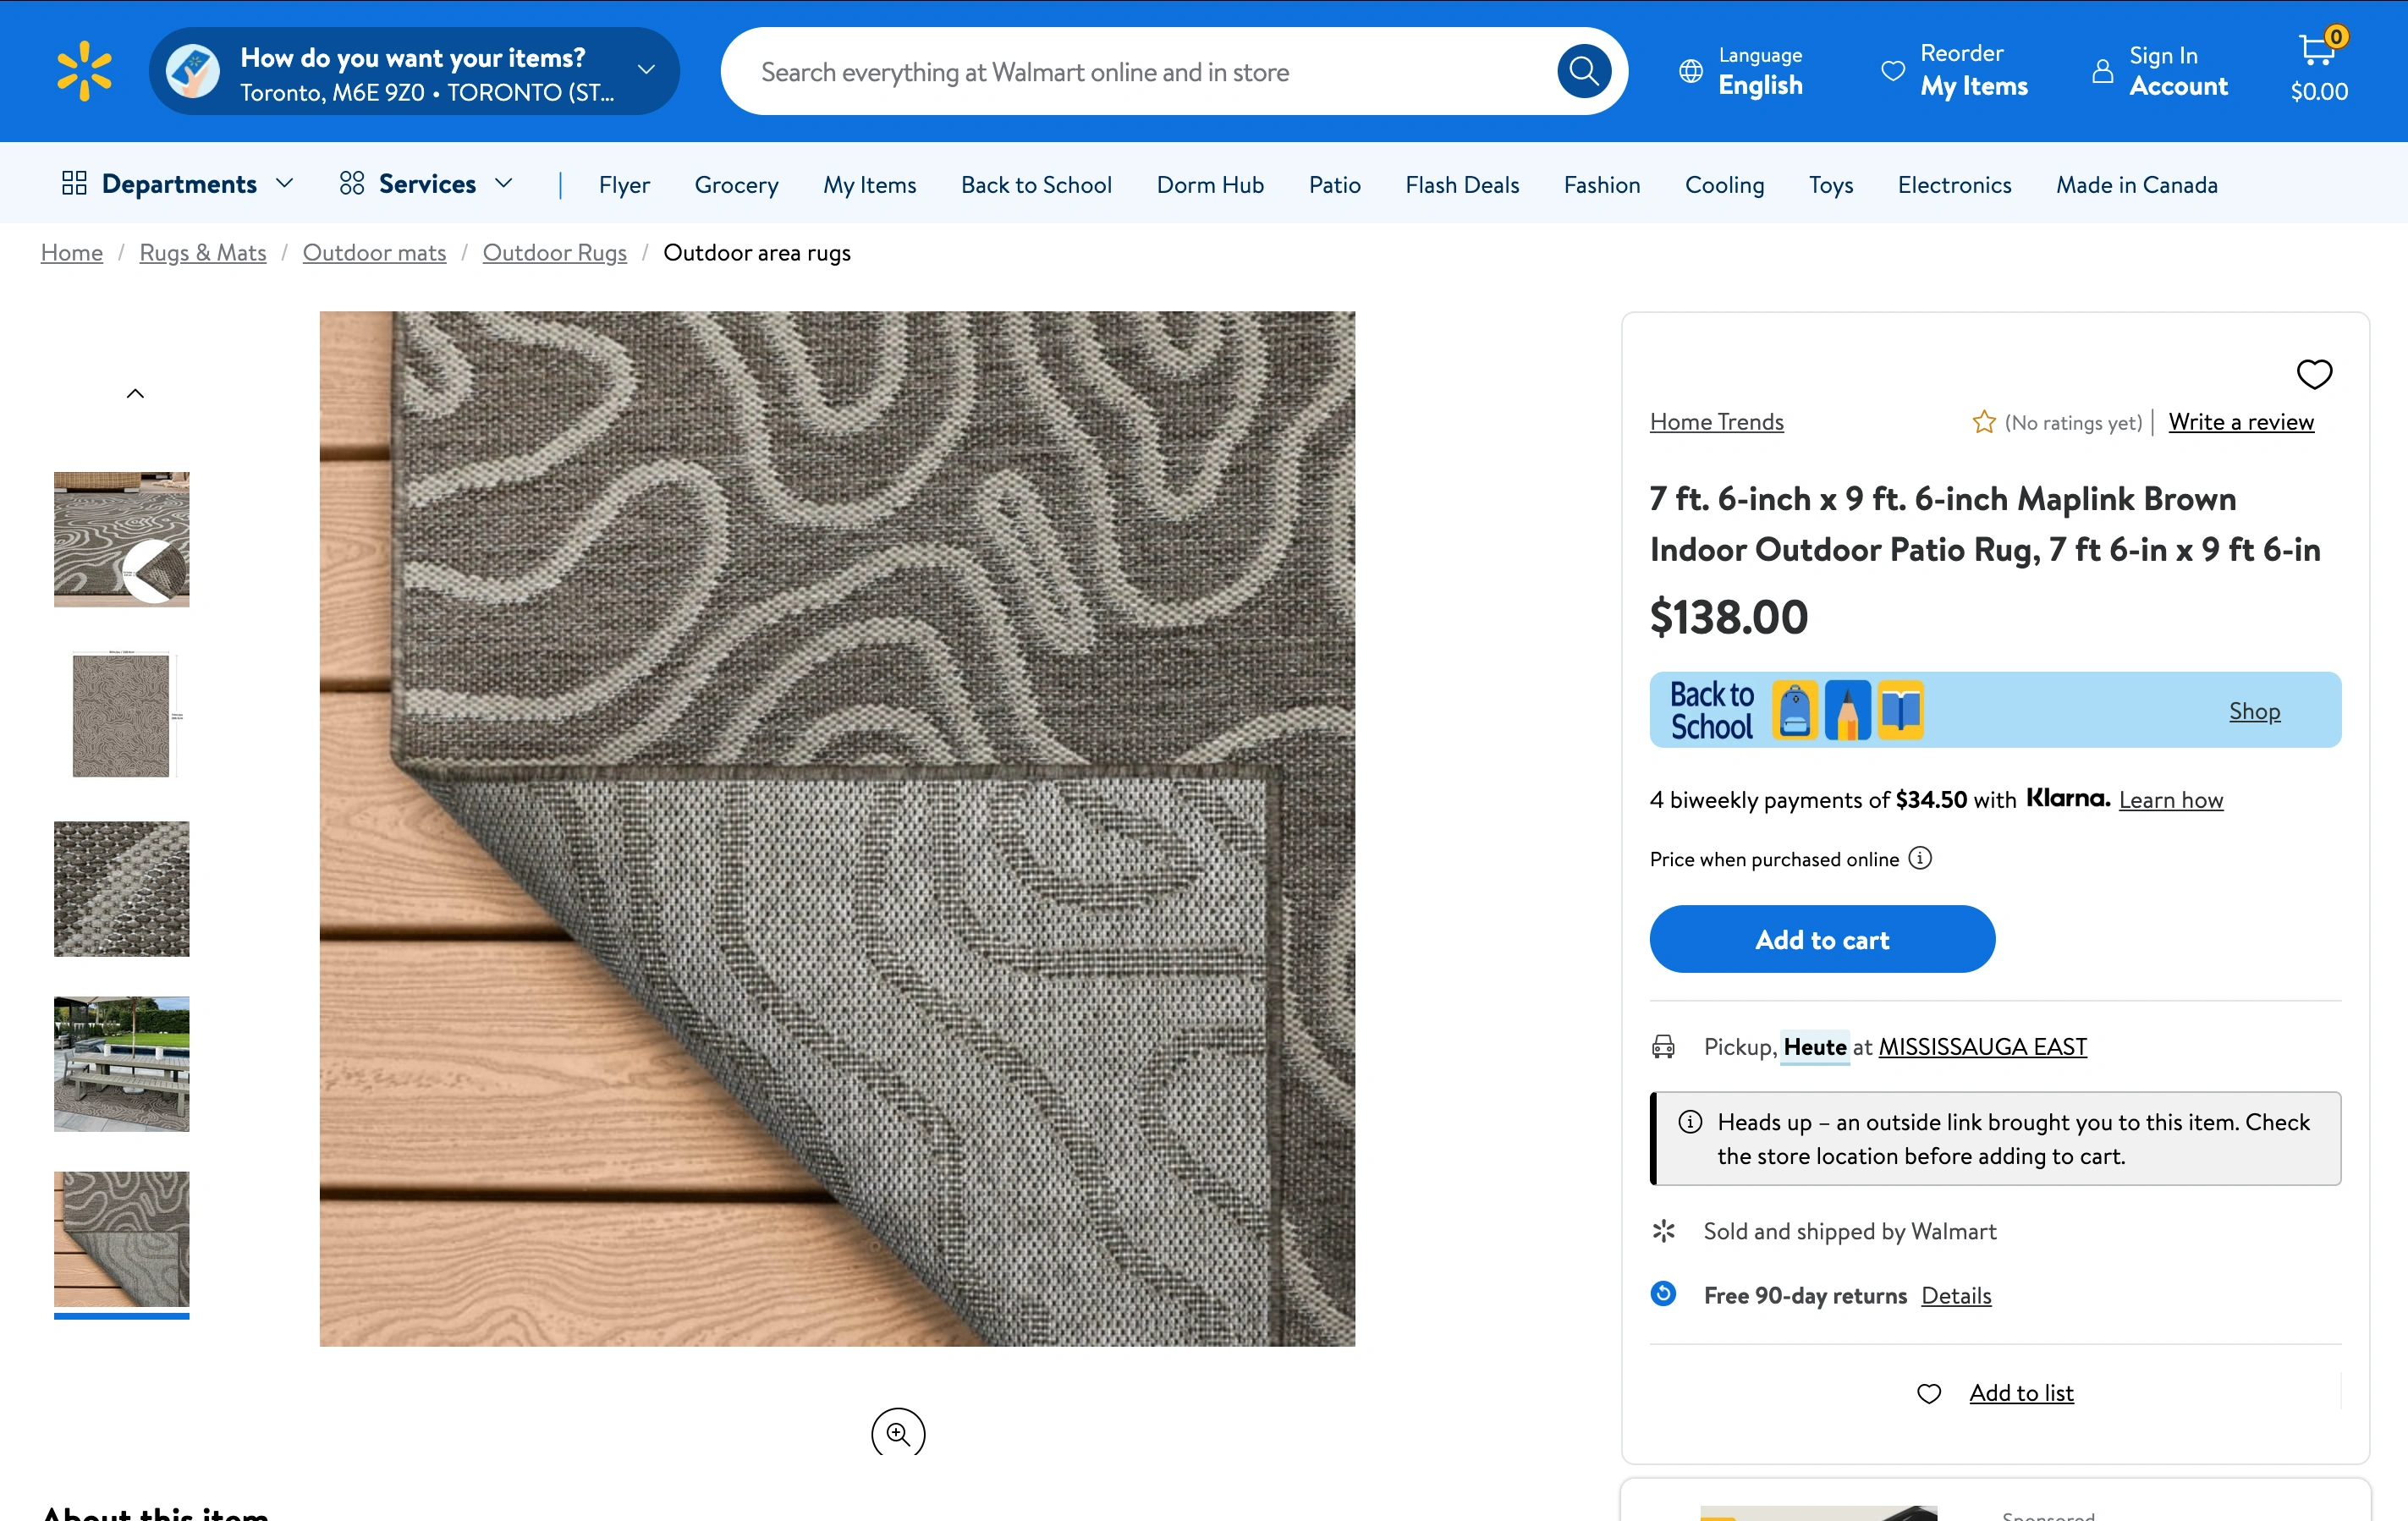Screen dimensions: 2408x1521
Task: Click the Walmart spark logo
Action: 84,71
